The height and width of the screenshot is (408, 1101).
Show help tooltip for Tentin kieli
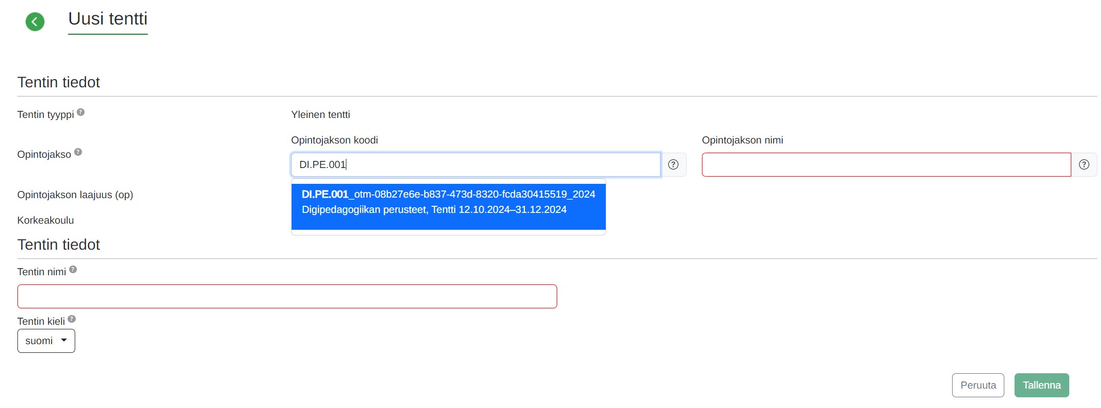click(72, 319)
